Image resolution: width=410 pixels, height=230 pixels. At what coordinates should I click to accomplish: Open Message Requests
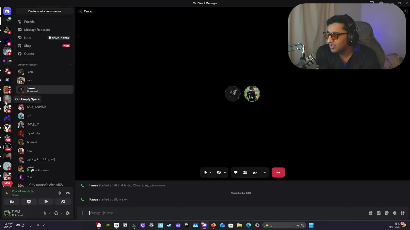tap(45, 30)
